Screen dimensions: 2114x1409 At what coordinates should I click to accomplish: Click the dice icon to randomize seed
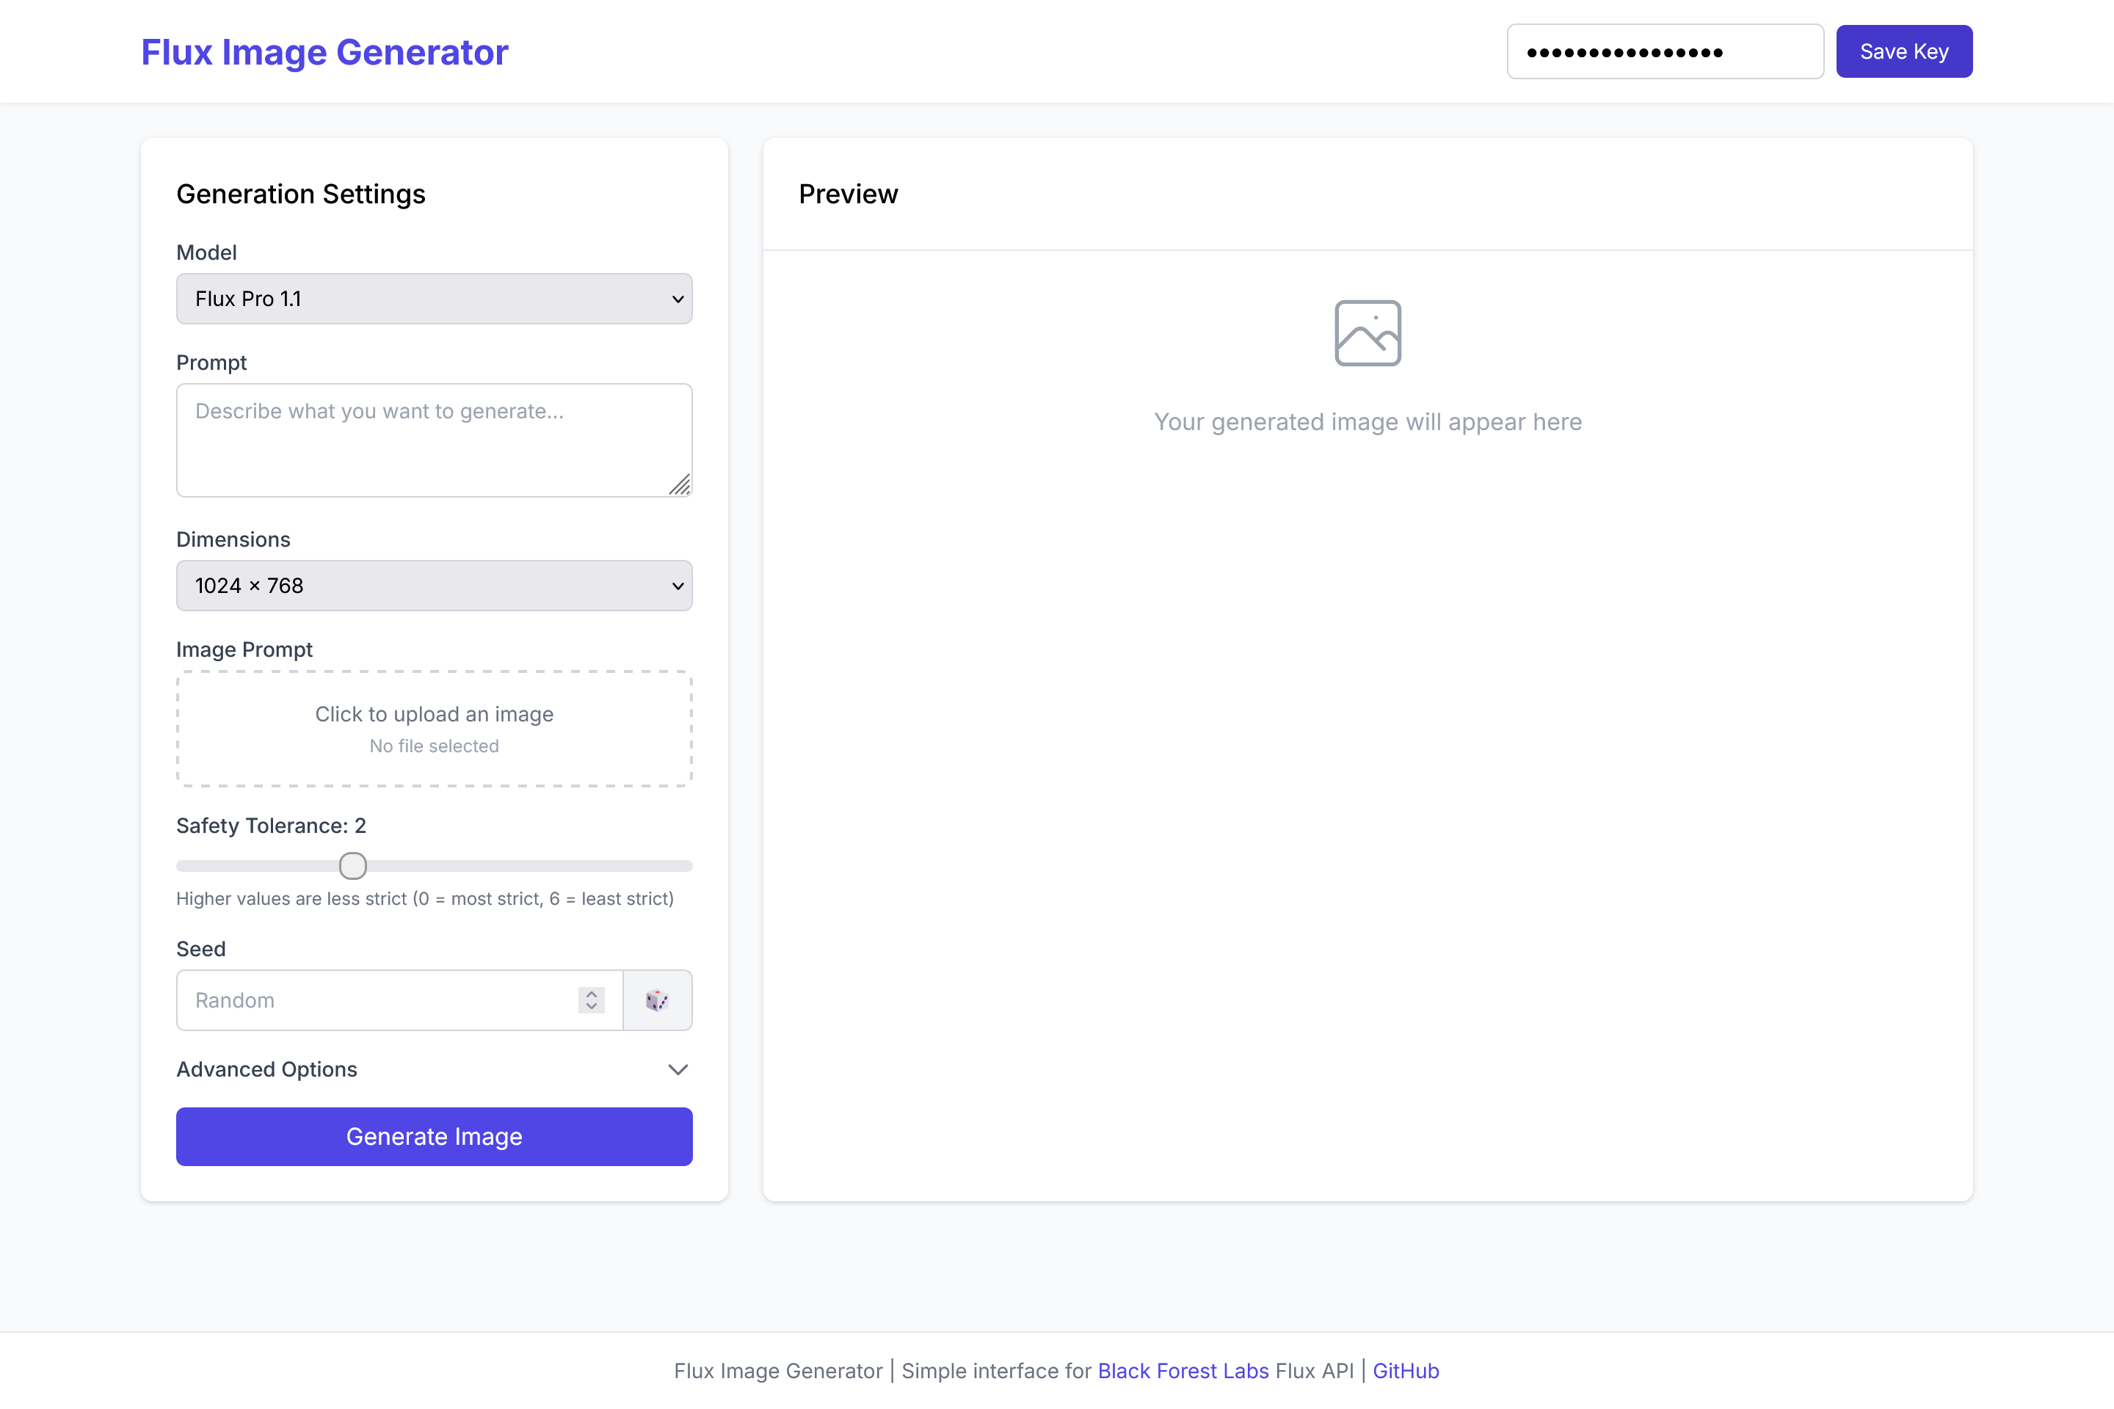[x=658, y=1000]
